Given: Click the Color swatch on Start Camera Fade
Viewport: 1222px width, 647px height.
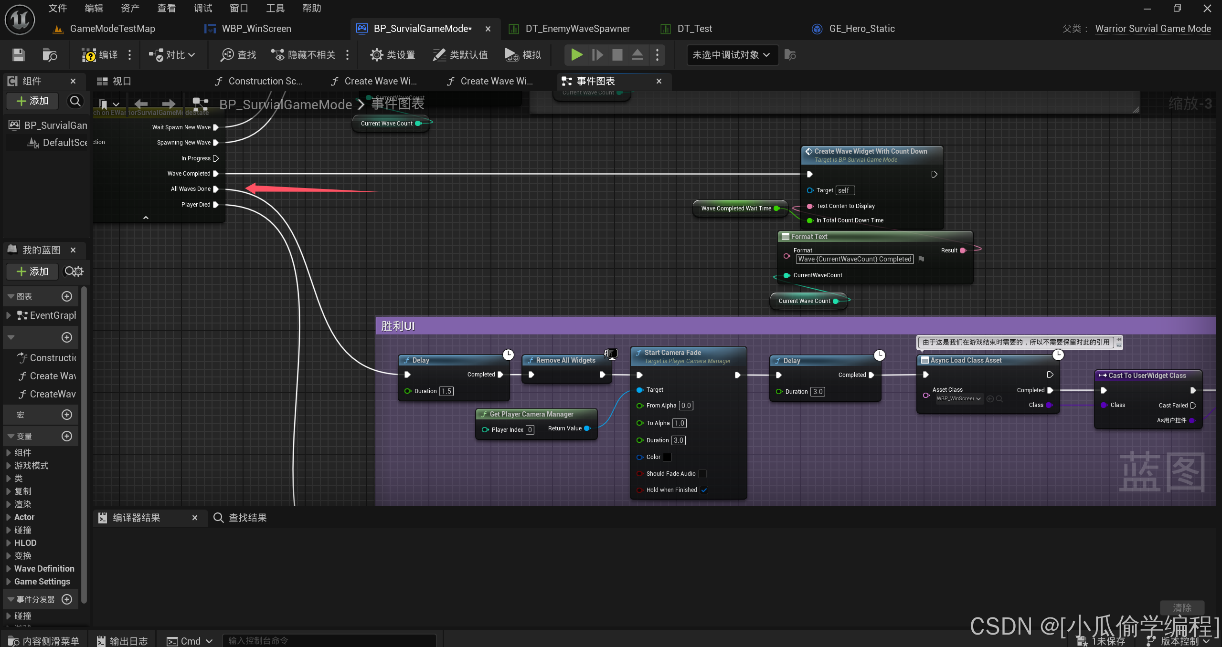Looking at the screenshot, I should pos(667,457).
